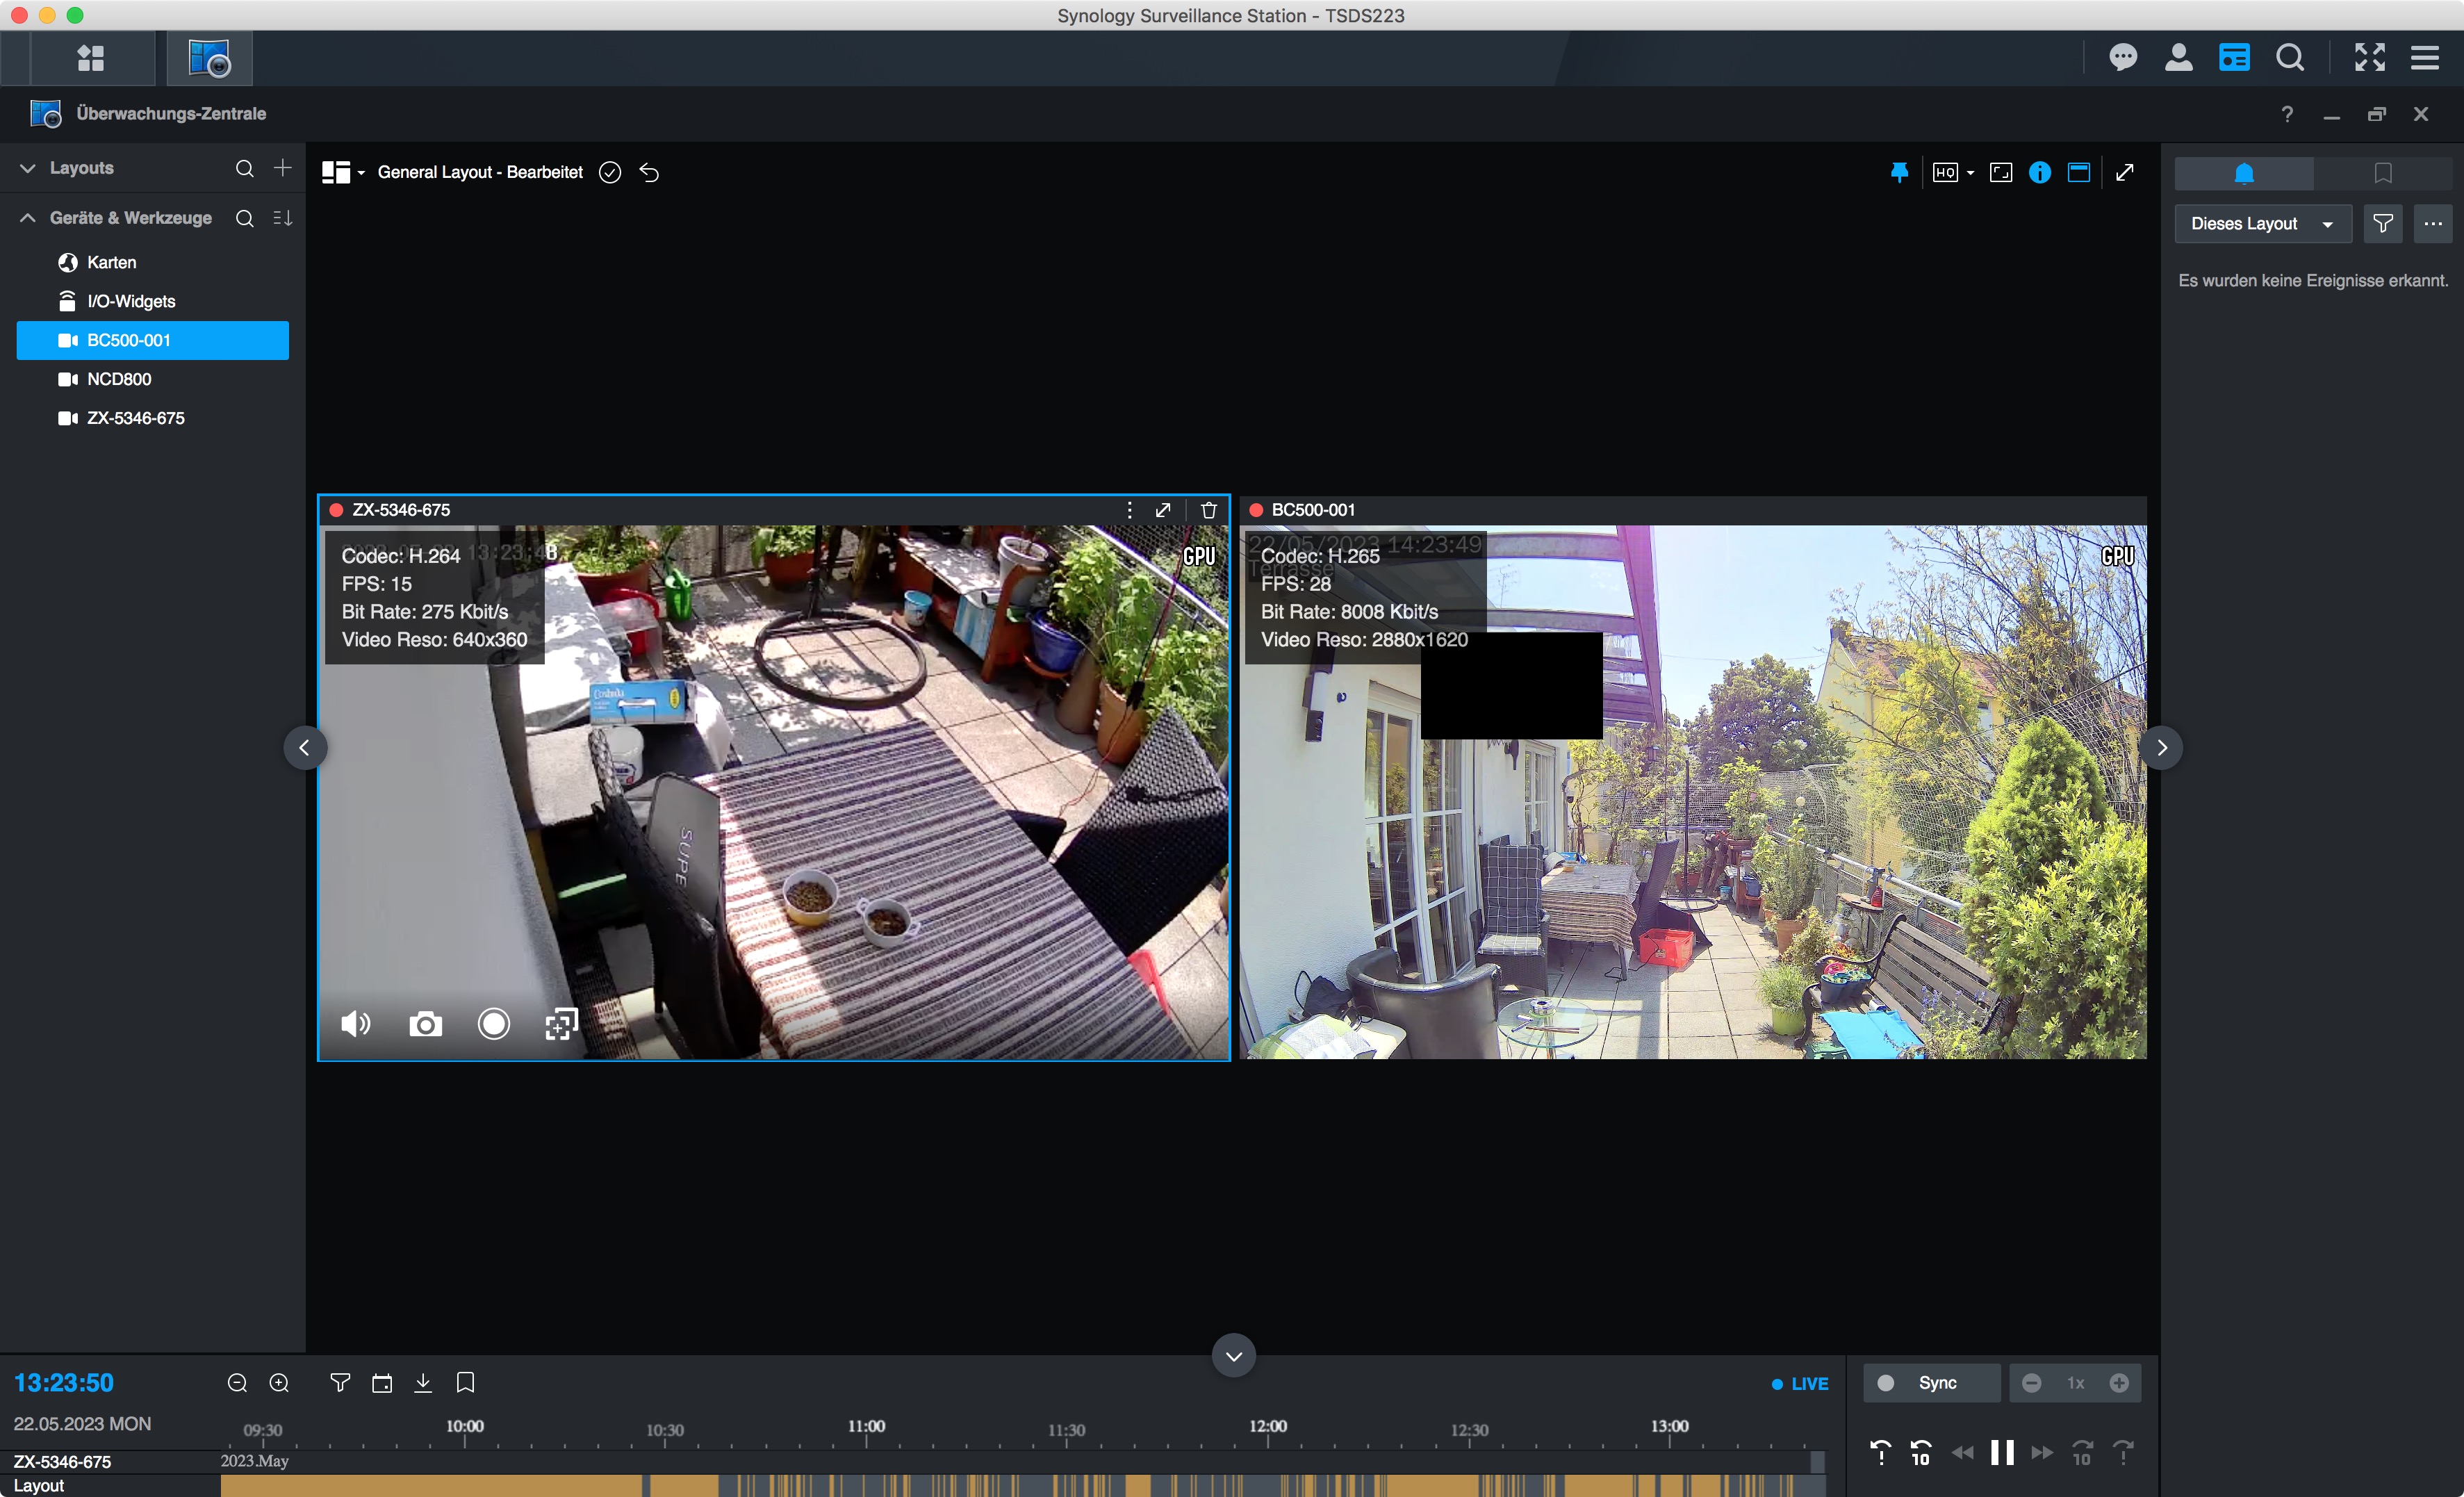Click download recordings icon in timeline
The height and width of the screenshot is (1497, 2464).
(x=423, y=1383)
